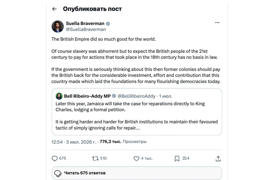Share the post via the upload icon
266x180 pixels.
[218, 159]
